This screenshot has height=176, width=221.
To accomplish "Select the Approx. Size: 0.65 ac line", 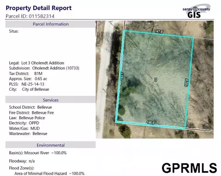I will coord(28,79).
